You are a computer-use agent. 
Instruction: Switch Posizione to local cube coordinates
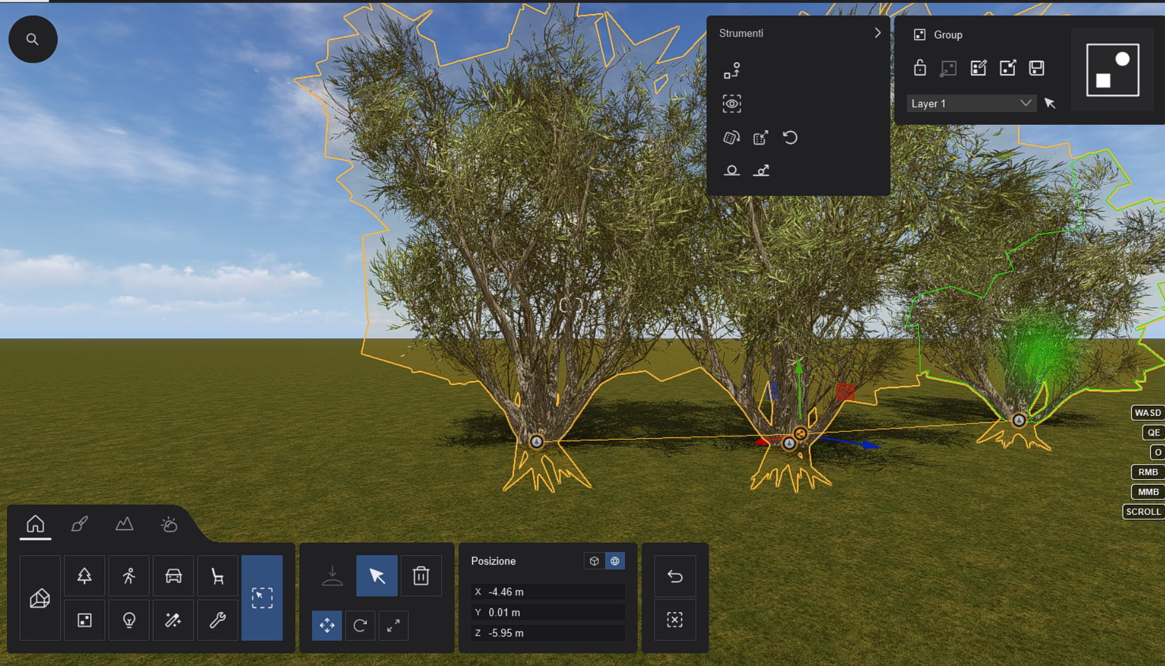594,561
